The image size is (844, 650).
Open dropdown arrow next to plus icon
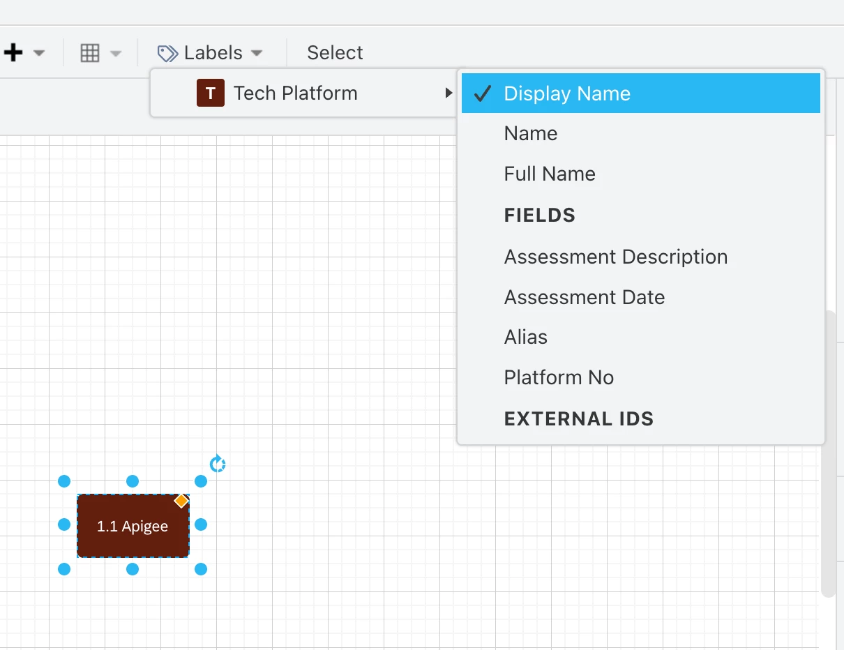39,53
